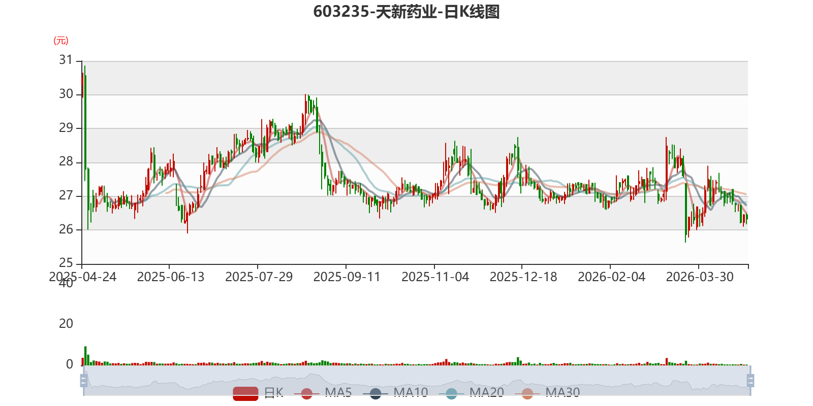Click the 27 price axis label
The height and width of the screenshot is (406, 813).
(x=66, y=195)
